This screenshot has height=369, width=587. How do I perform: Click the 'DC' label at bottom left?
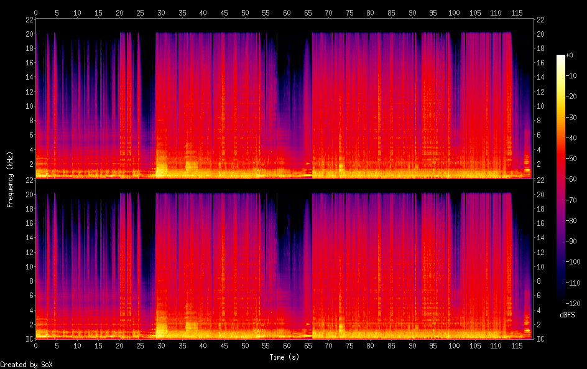click(27, 339)
